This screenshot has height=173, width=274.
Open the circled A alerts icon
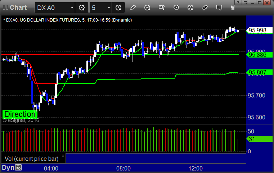[x=190, y=8]
